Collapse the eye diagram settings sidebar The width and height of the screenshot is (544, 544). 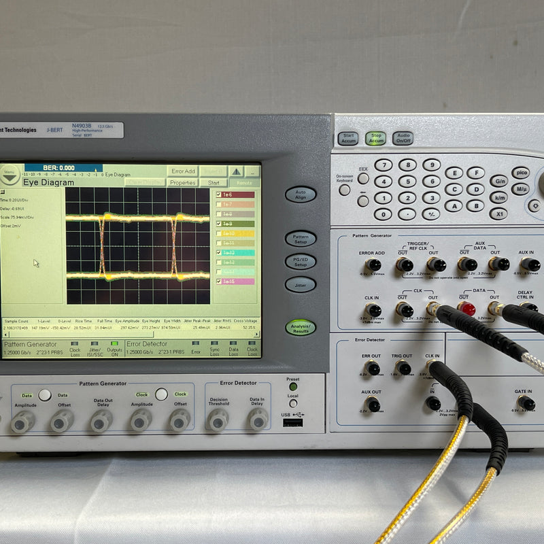pyautogui.click(x=4, y=191)
